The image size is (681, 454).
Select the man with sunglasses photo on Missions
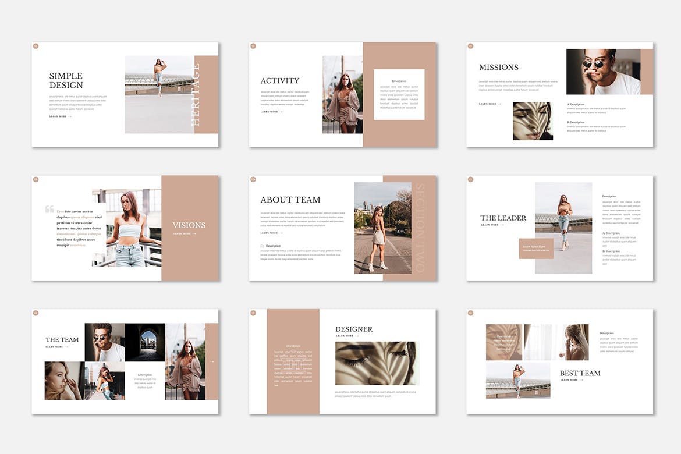tap(603, 72)
